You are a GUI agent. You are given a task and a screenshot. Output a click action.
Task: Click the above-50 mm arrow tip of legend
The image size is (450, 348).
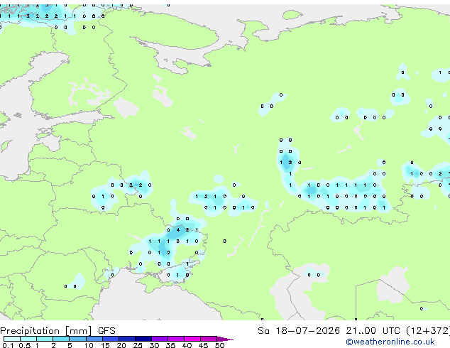pyautogui.click(x=225, y=339)
